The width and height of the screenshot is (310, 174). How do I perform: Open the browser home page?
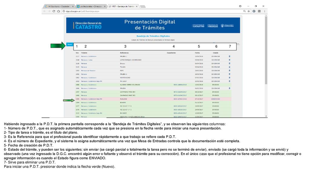point(58,11)
